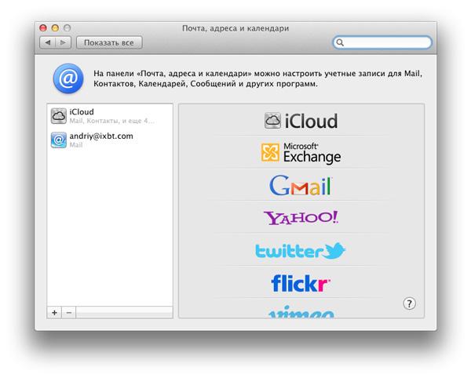Click the cloud icon beside big iCloud title

272,121
